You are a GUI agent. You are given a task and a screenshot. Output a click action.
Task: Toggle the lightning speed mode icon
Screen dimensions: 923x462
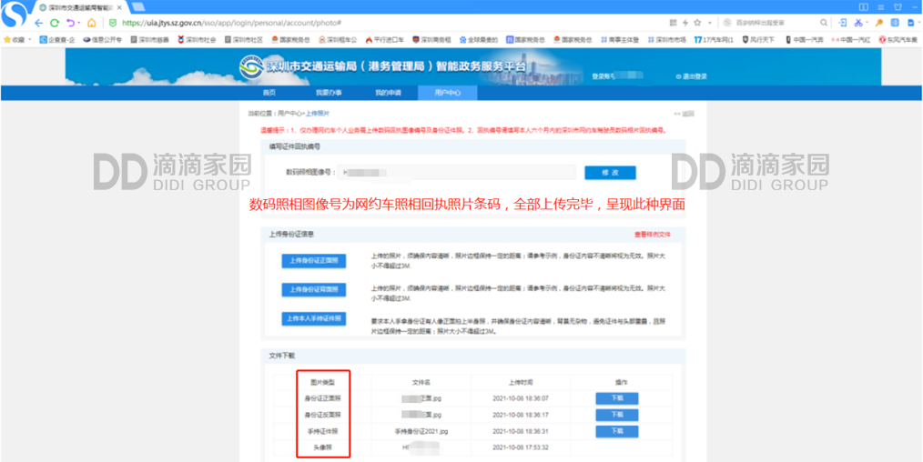[x=685, y=23]
